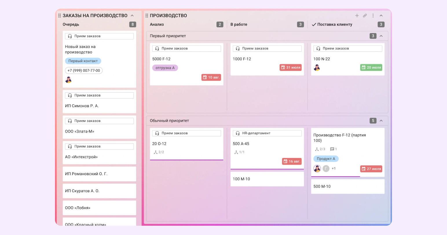Image resolution: width=447 pixels, height=235 pixels.
Task: Click drag handle icon beside ЗАКАЗЫ НА ПРОИЗВОДСТВО
Action: click(x=59, y=16)
